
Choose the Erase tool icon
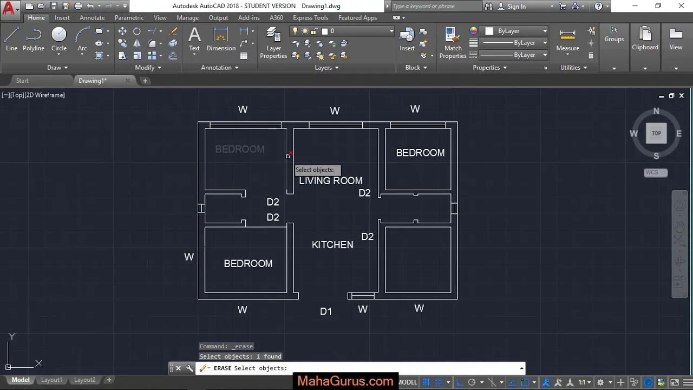coord(173,31)
